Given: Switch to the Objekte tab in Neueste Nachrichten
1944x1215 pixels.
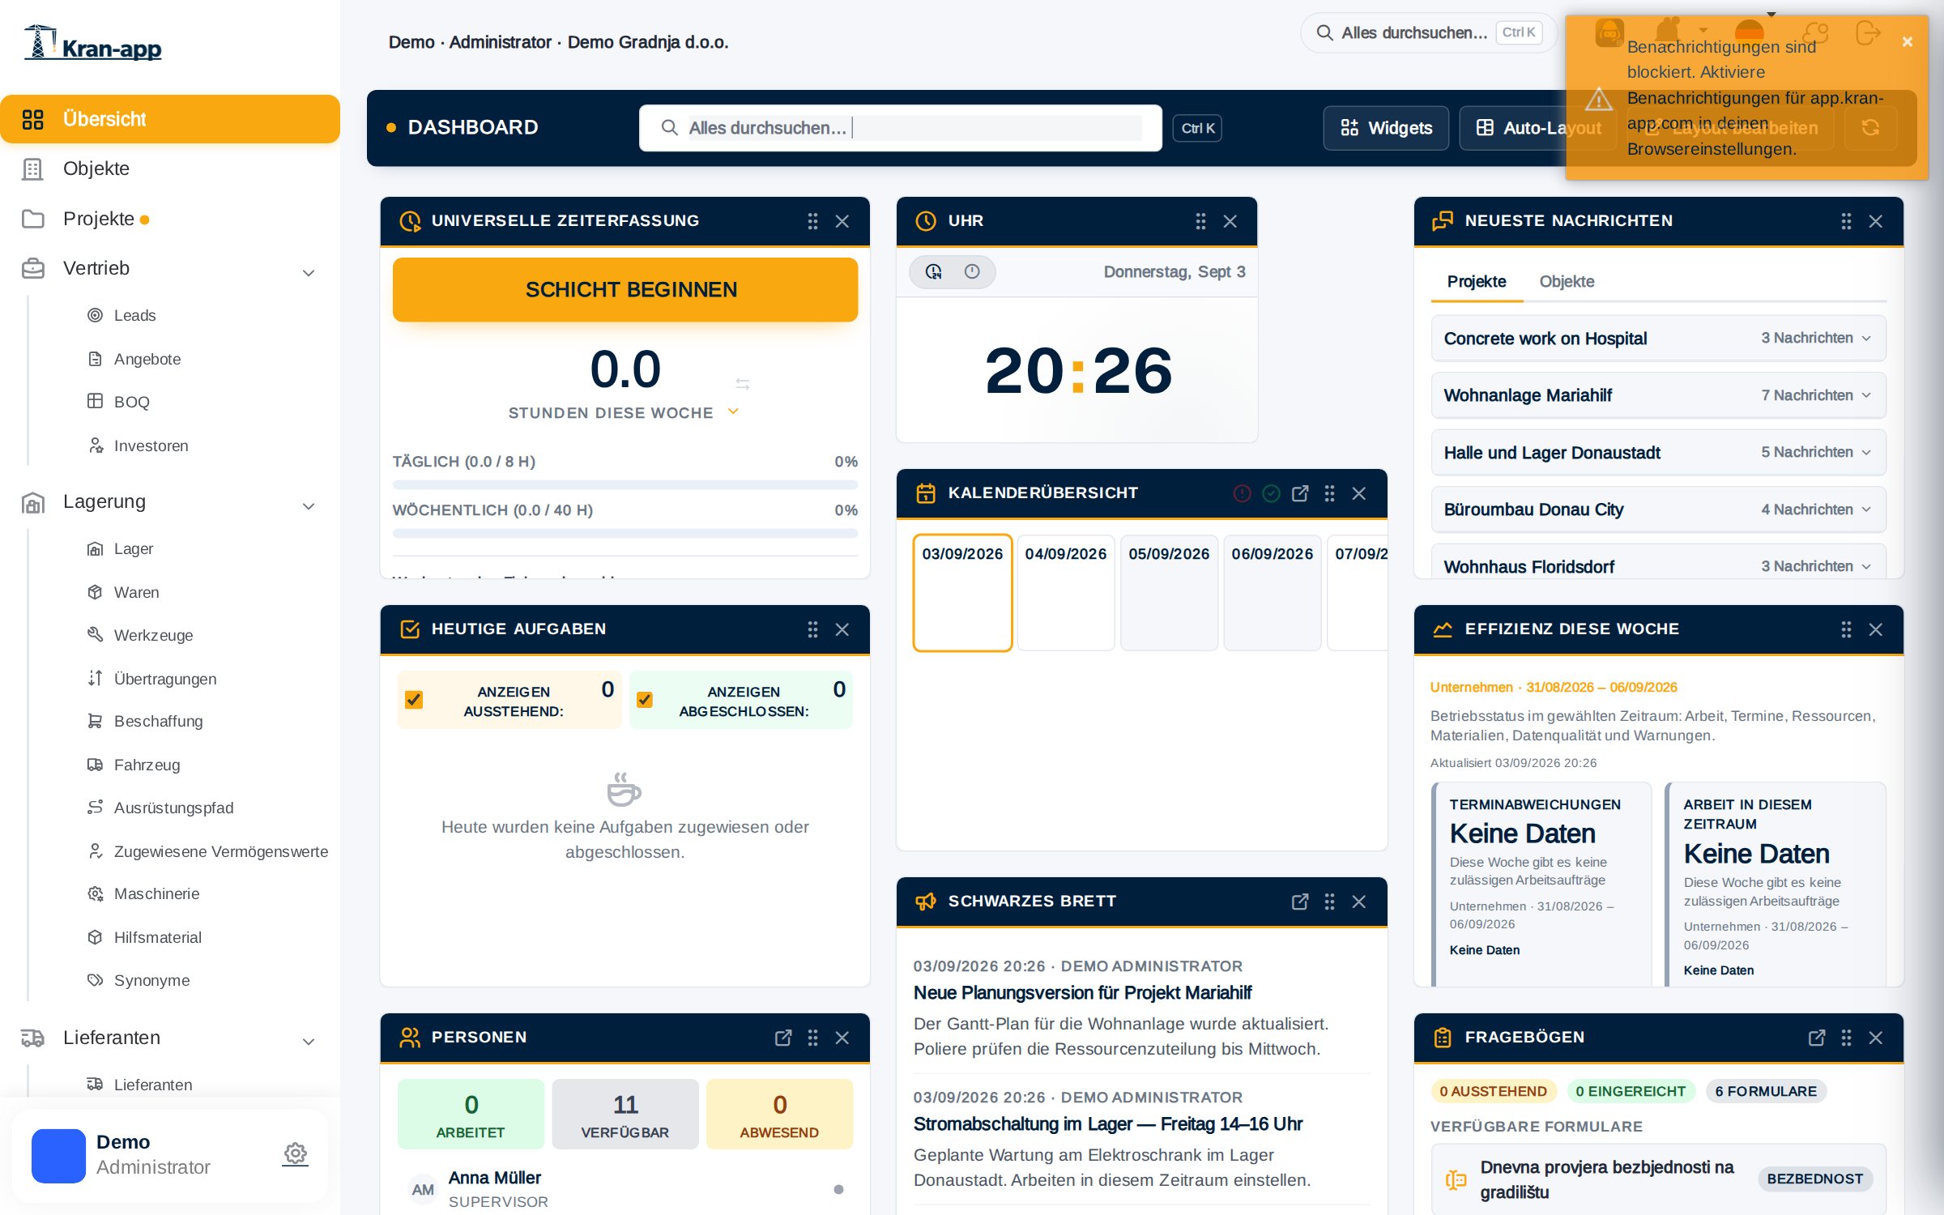Looking at the screenshot, I should (x=1567, y=282).
